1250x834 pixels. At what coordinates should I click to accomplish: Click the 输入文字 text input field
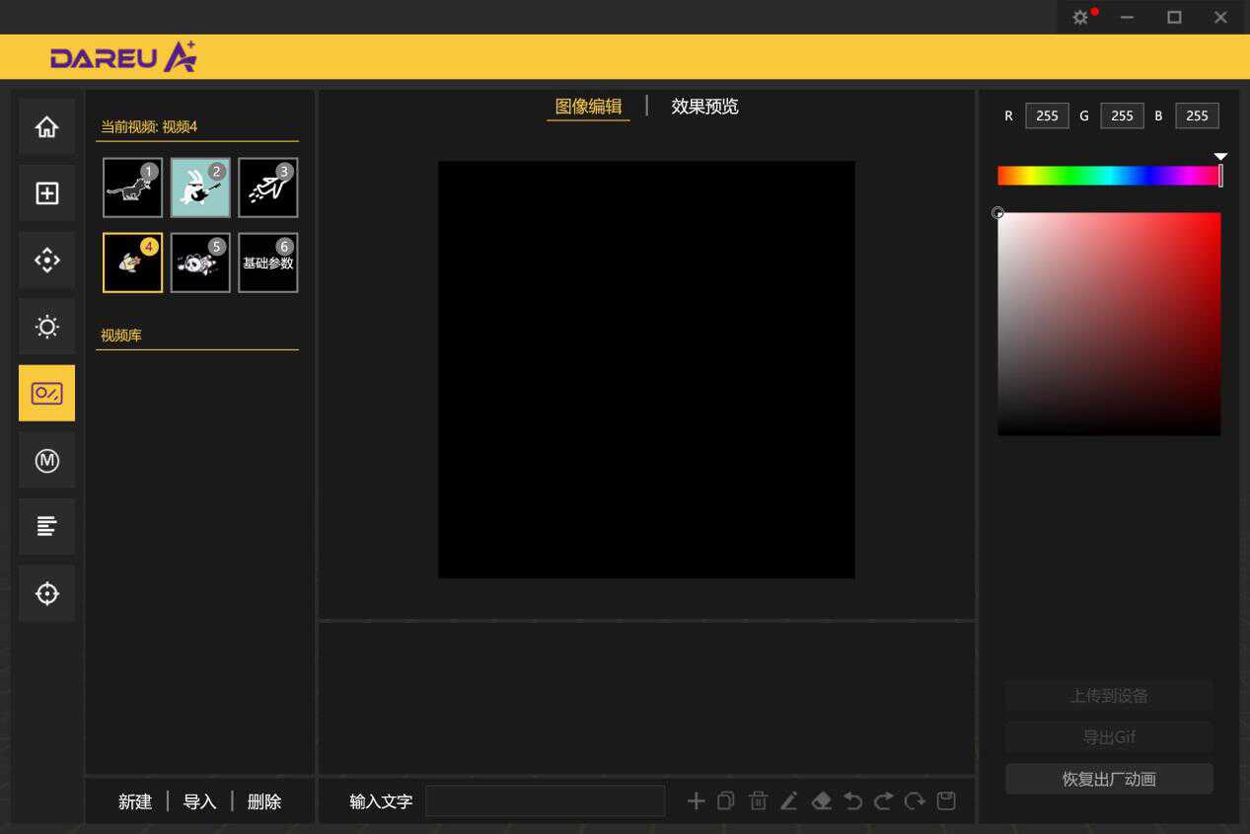[x=545, y=801]
